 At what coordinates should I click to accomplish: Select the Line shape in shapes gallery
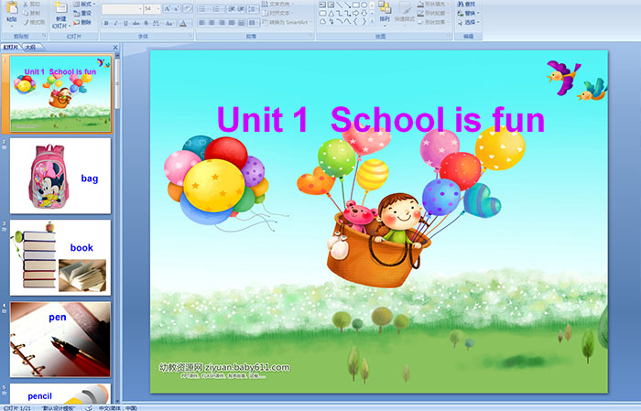(x=340, y=5)
